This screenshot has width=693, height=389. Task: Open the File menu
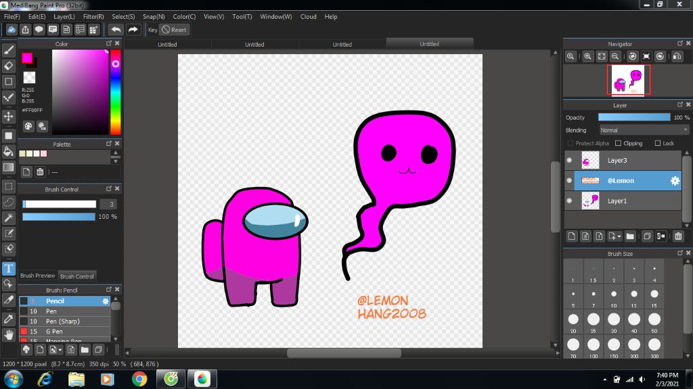click(x=12, y=17)
